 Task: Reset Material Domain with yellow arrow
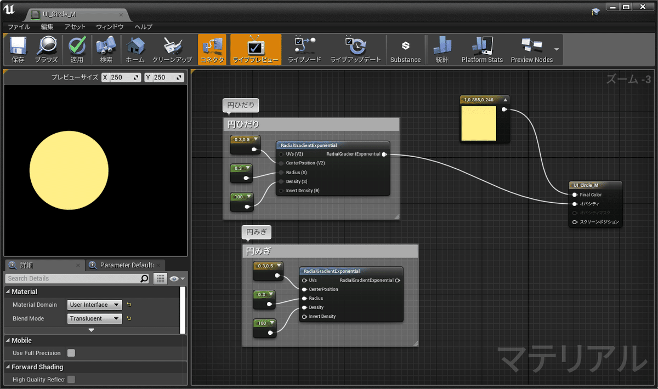(129, 305)
